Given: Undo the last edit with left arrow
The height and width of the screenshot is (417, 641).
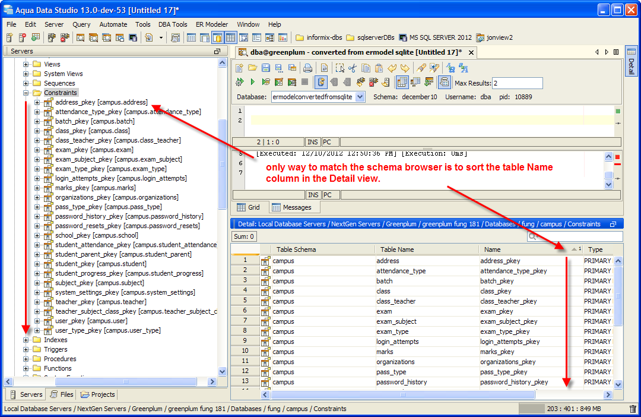Looking at the screenshot, I should pyautogui.click(x=392, y=68).
